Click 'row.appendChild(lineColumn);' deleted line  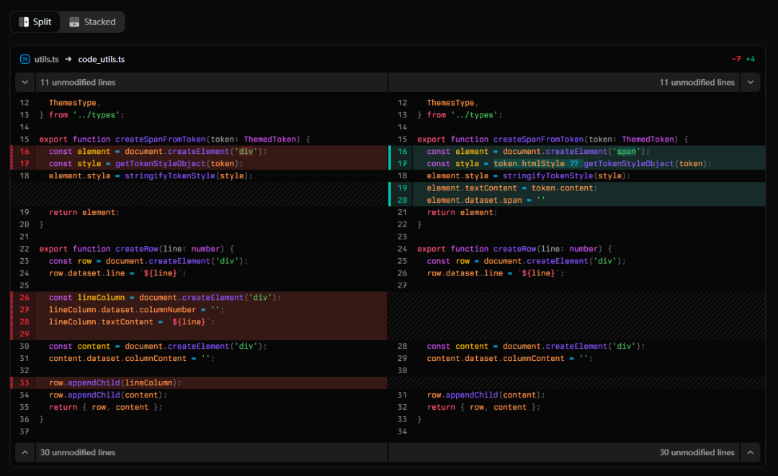[x=115, y=383]
